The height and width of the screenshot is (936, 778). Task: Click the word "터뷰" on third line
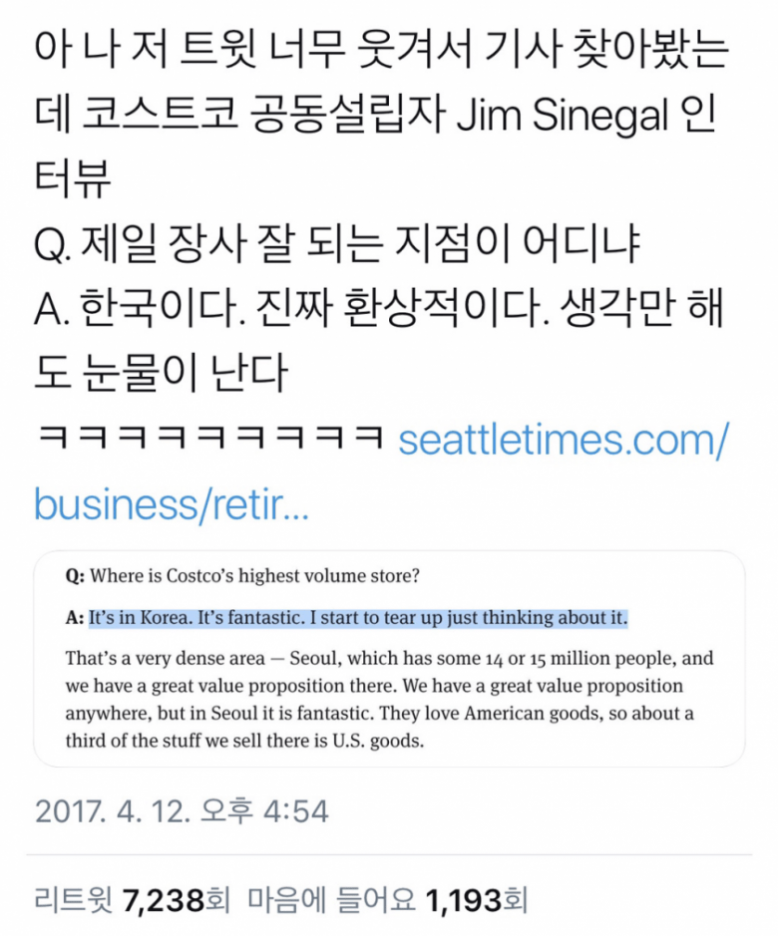[x=72, y=178]
